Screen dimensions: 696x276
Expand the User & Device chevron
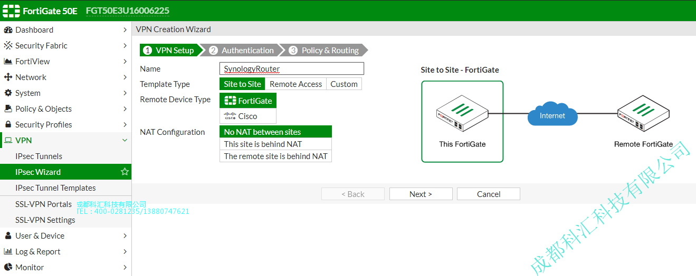pyautogui.click(x=125, y=236)
